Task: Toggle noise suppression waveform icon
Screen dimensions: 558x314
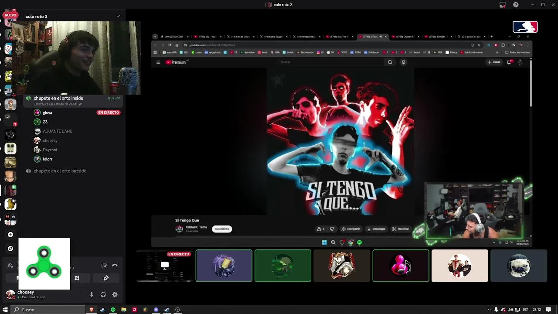Action: (104, 265)
